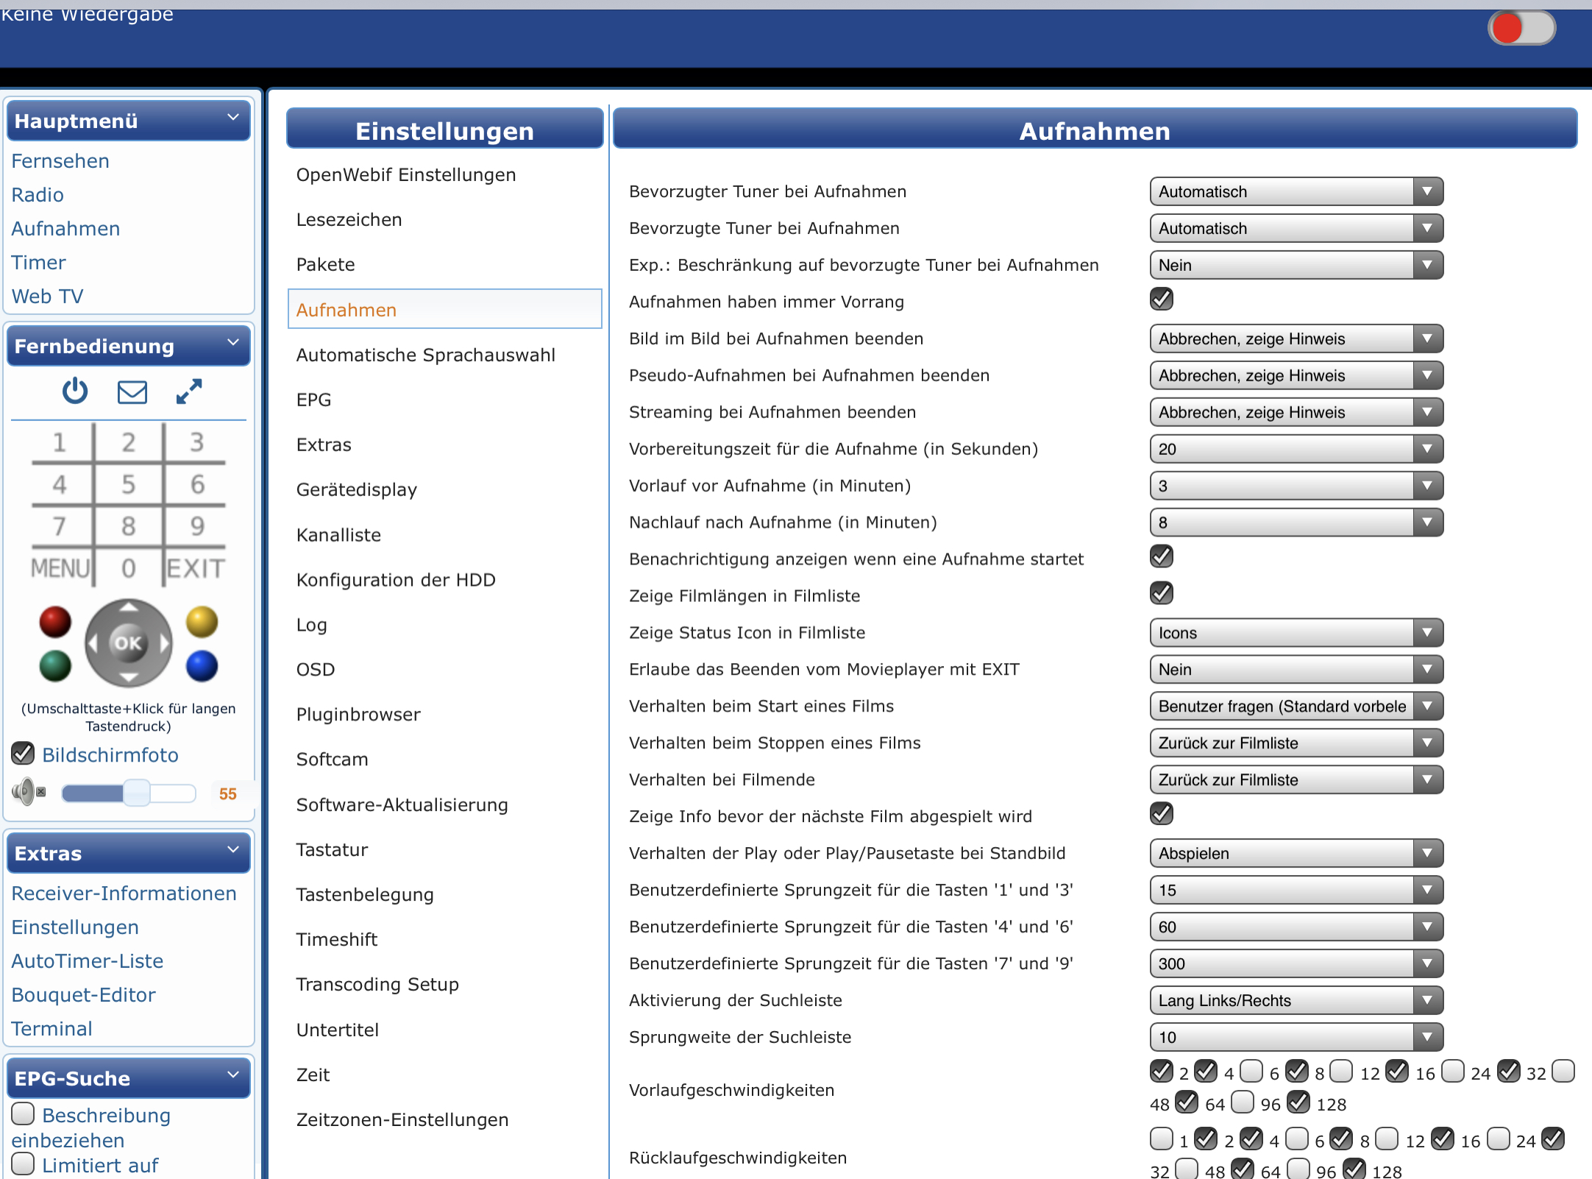Viewport: 1592px width, 1179px height.
Task: Check Vorlaufgeschwindigkeiten speed 6 checkbox
Action: pos(1252,1071)
